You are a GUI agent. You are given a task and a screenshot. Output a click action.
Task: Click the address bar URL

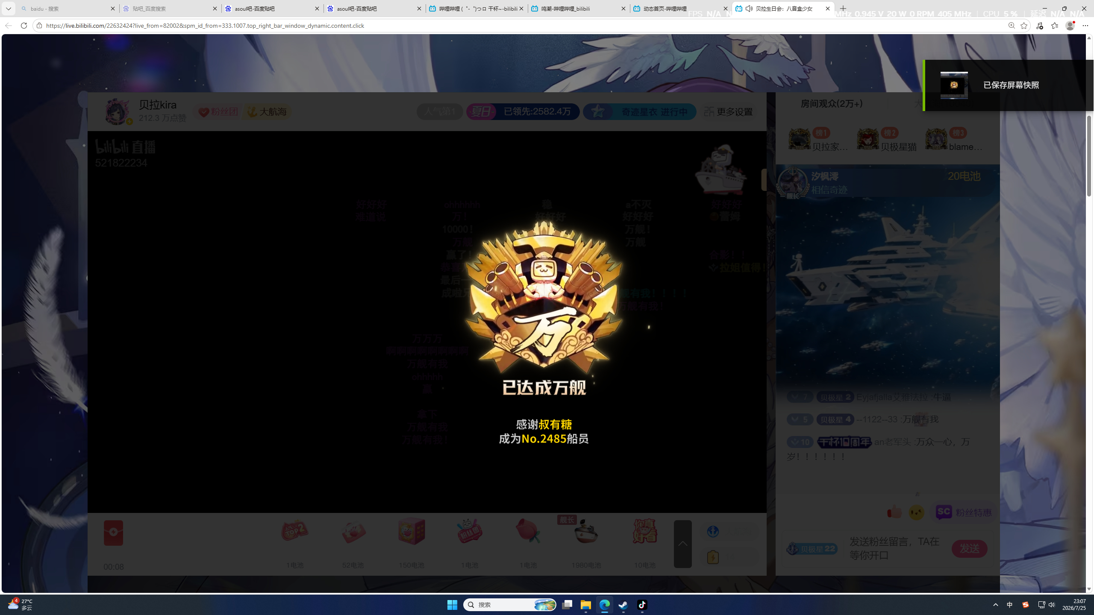pos(205,26)
